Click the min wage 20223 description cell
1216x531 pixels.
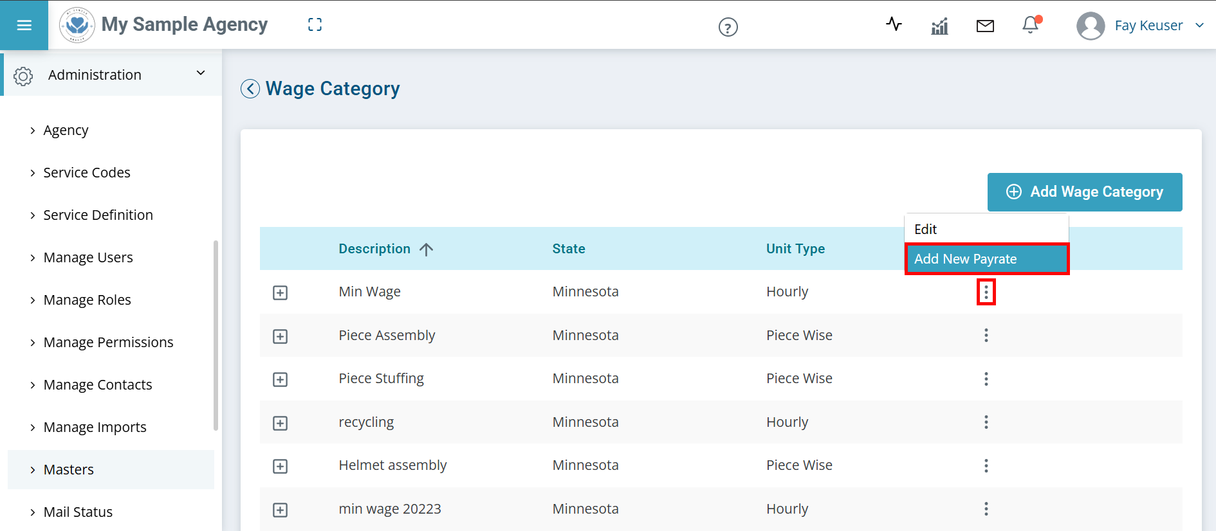click(390, 509)
